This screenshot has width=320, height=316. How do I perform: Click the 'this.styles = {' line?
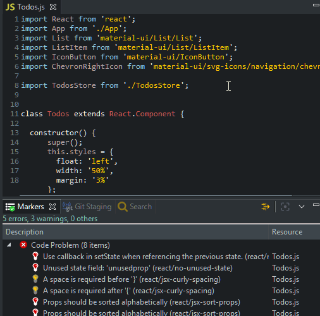click(80, 152)
